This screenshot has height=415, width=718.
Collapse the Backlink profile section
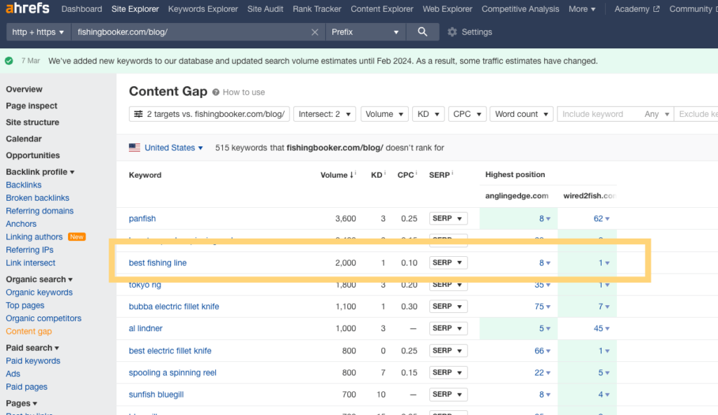(40, 172)
